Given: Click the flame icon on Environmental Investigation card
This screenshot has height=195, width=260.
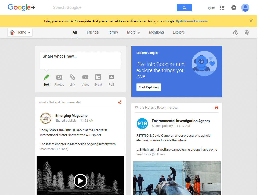Looking at the screenshot, I should tap(216, 107).
